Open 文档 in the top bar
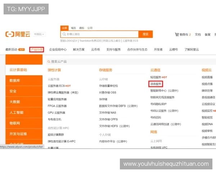Viewport: 216px width, 173px height. point(198,35)
